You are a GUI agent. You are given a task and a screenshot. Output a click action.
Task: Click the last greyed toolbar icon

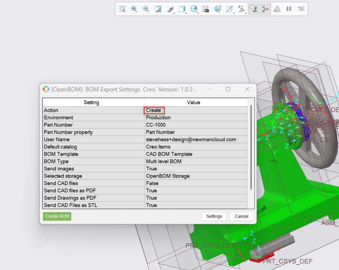pyautogui.click(x=301, y=9)
